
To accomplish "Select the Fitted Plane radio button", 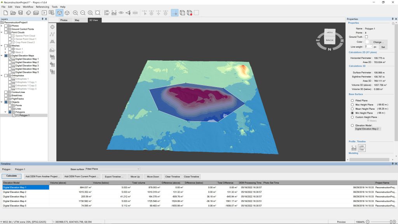I will [352, 100].
